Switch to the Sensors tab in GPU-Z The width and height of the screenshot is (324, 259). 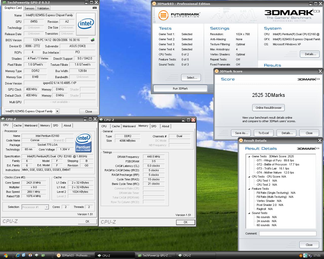pos(29,8)
